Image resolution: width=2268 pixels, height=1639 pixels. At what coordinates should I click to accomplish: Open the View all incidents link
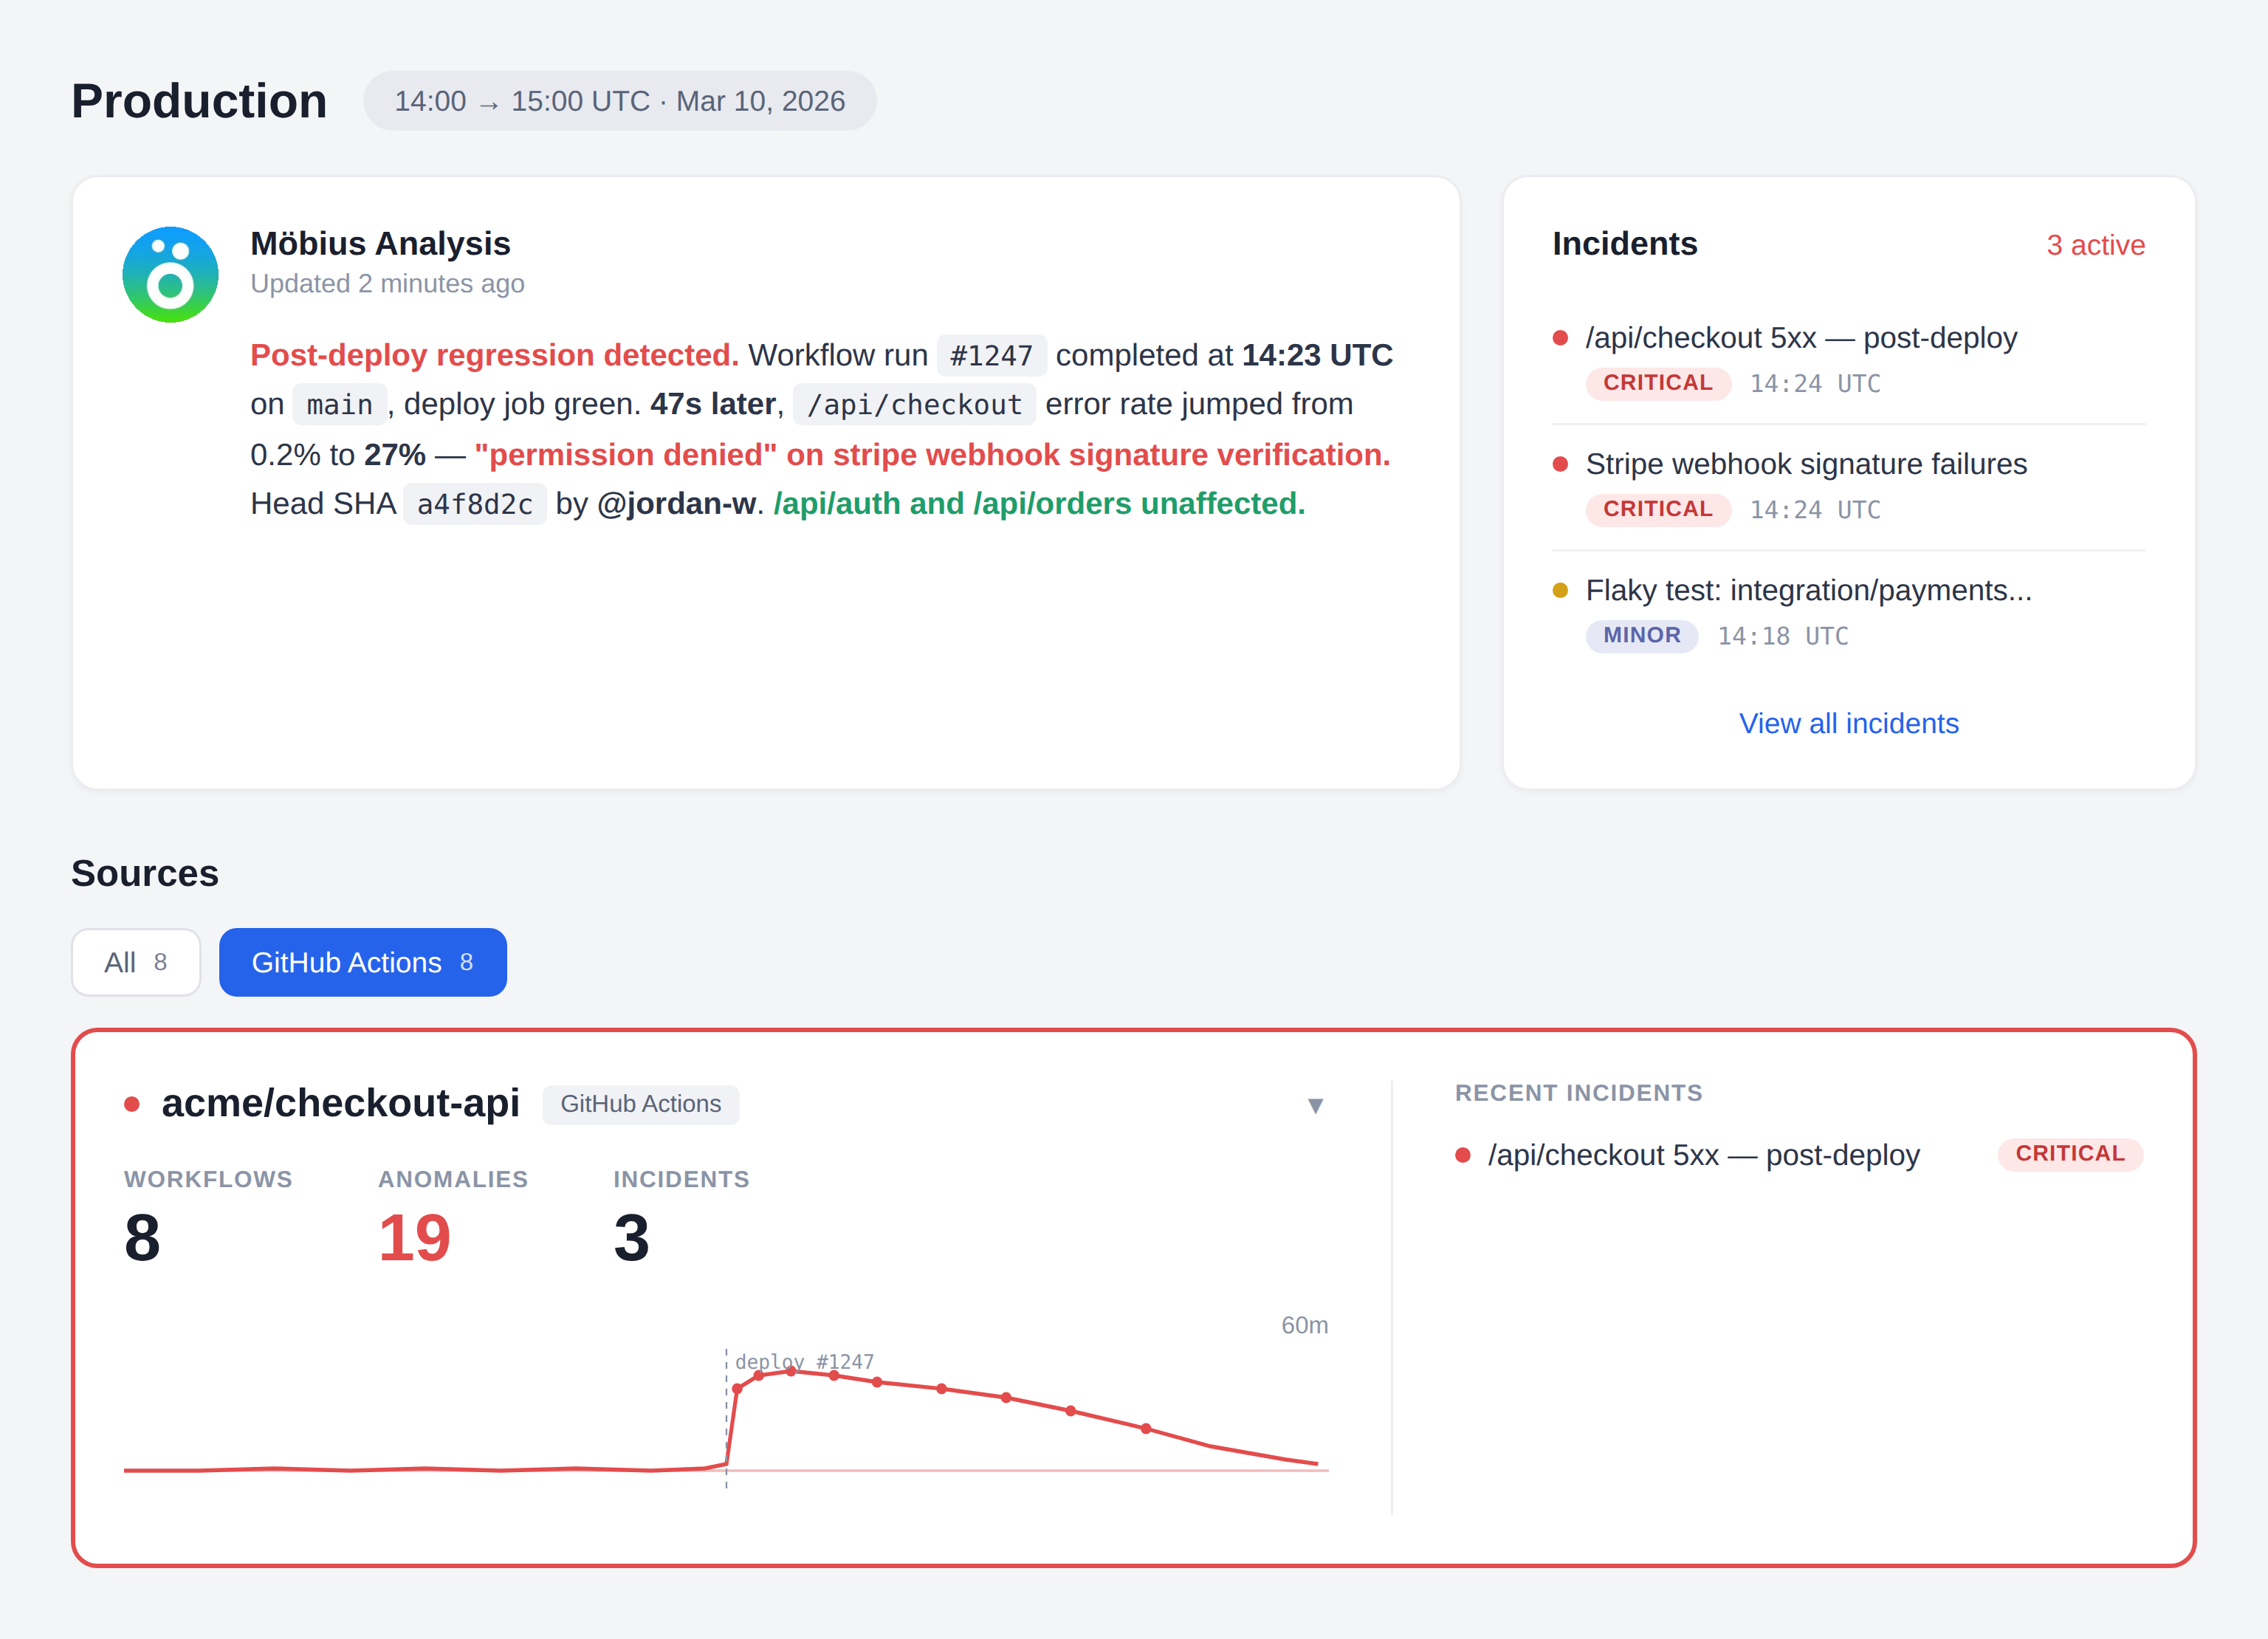(1848, 723)
